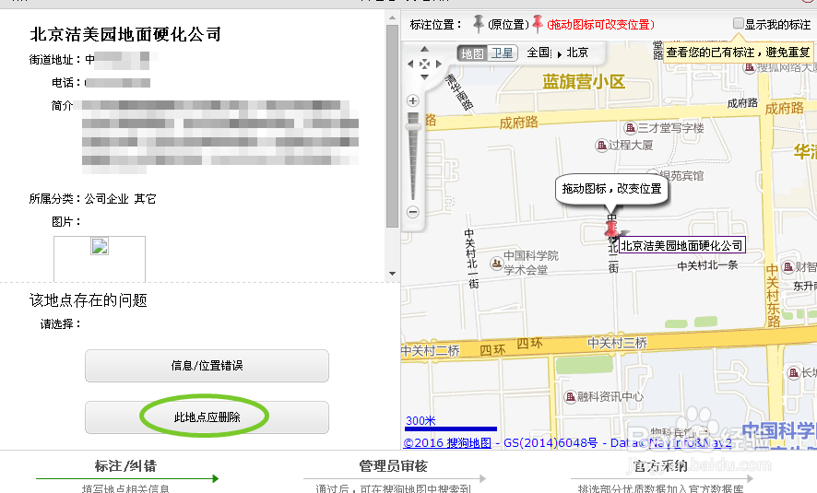
Task: Open the 全国 region selector
Action: (539, 53)
